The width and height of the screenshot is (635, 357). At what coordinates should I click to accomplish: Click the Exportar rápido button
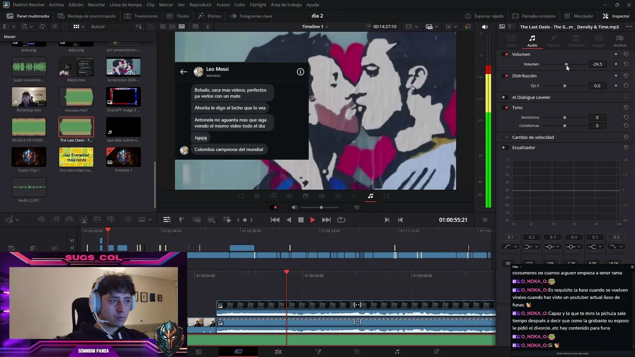click(484, 16)
